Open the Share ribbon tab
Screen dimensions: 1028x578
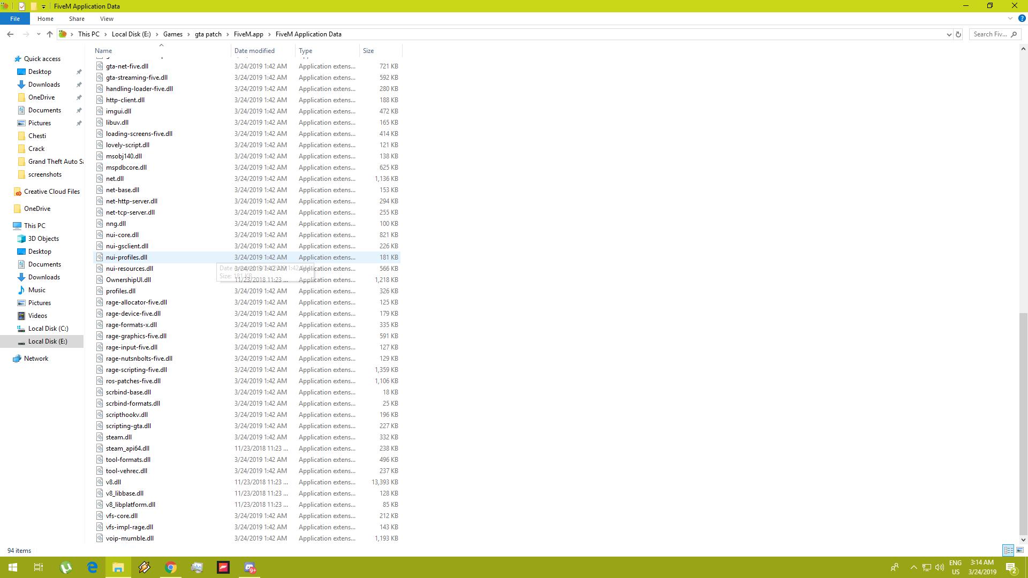77,19
